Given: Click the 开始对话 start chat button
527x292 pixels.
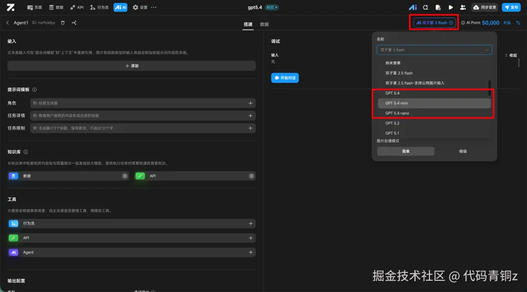Looking at the screenshot, I should pos(285,78).
